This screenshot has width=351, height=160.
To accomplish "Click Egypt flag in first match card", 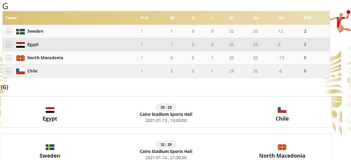I will (50, 110).
